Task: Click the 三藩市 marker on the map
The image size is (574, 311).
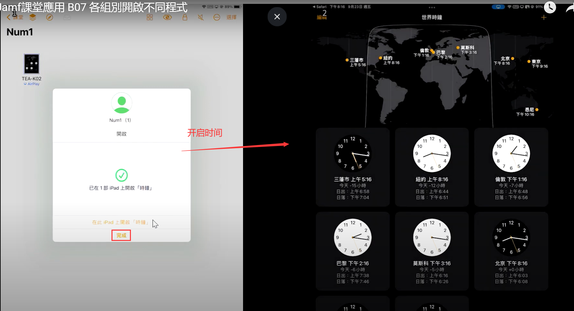Action: coord(347,60)
